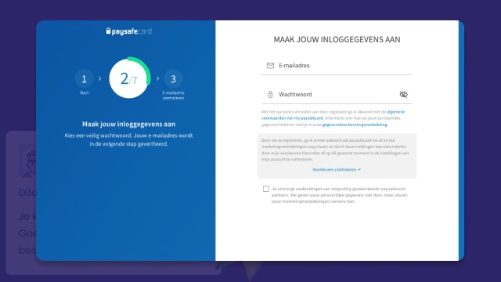Open algemene voorwaarden van my paysafecard link
The image size is (501, 282).
coord(332,115)
